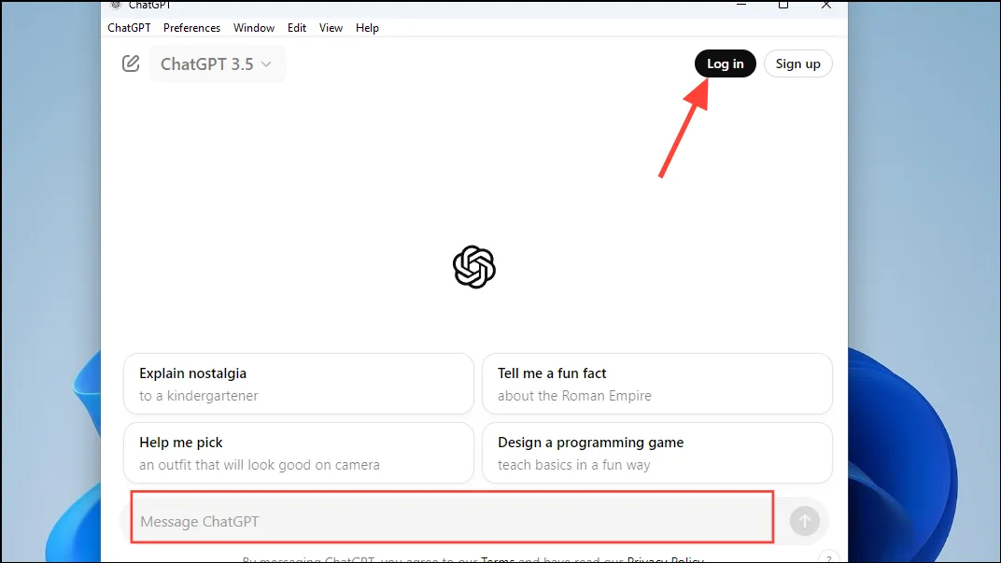
Task: Choose the Explain nostalgia suggestion card
Action: 298,384
